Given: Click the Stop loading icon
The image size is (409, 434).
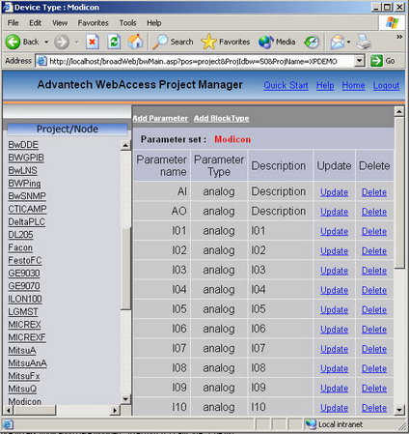Looking at the screenshot, I should [93, 42].
